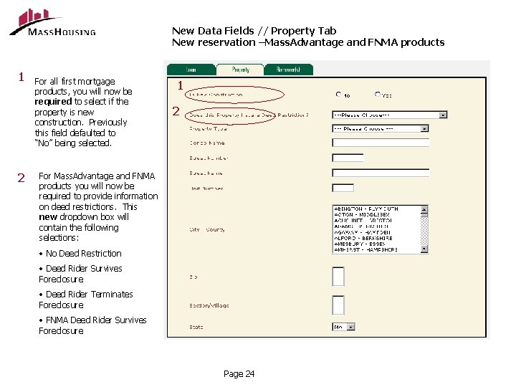Click the city list scrollbar track
Screen dimensions: 516x387
(424, 231)
